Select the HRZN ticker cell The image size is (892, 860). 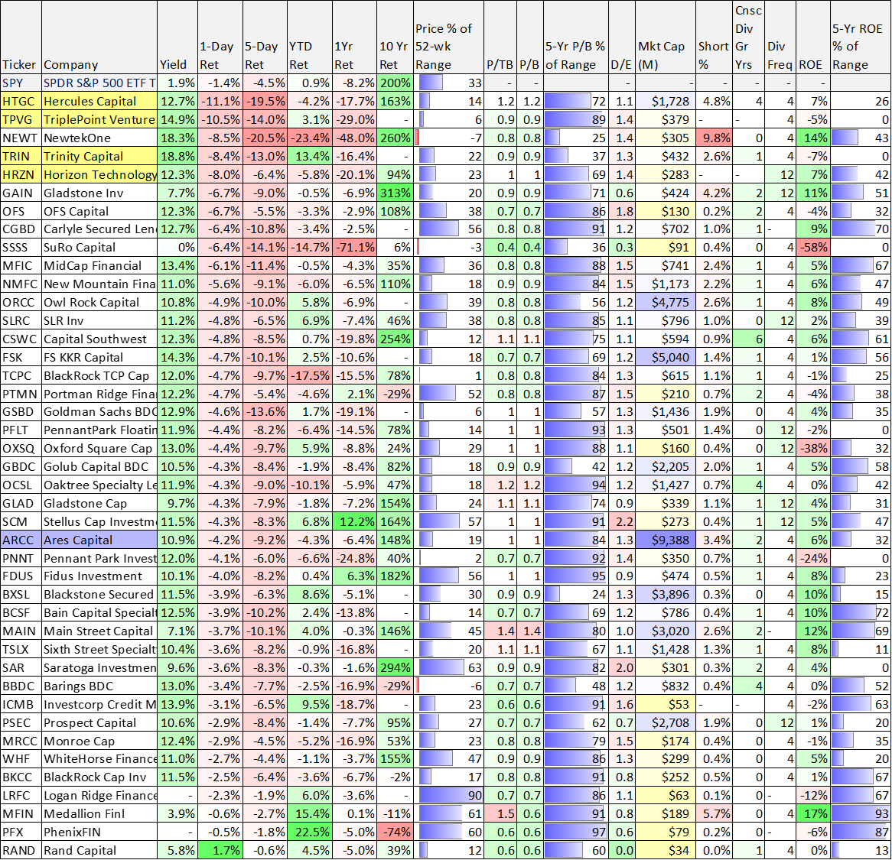click(x=21, y=174)
